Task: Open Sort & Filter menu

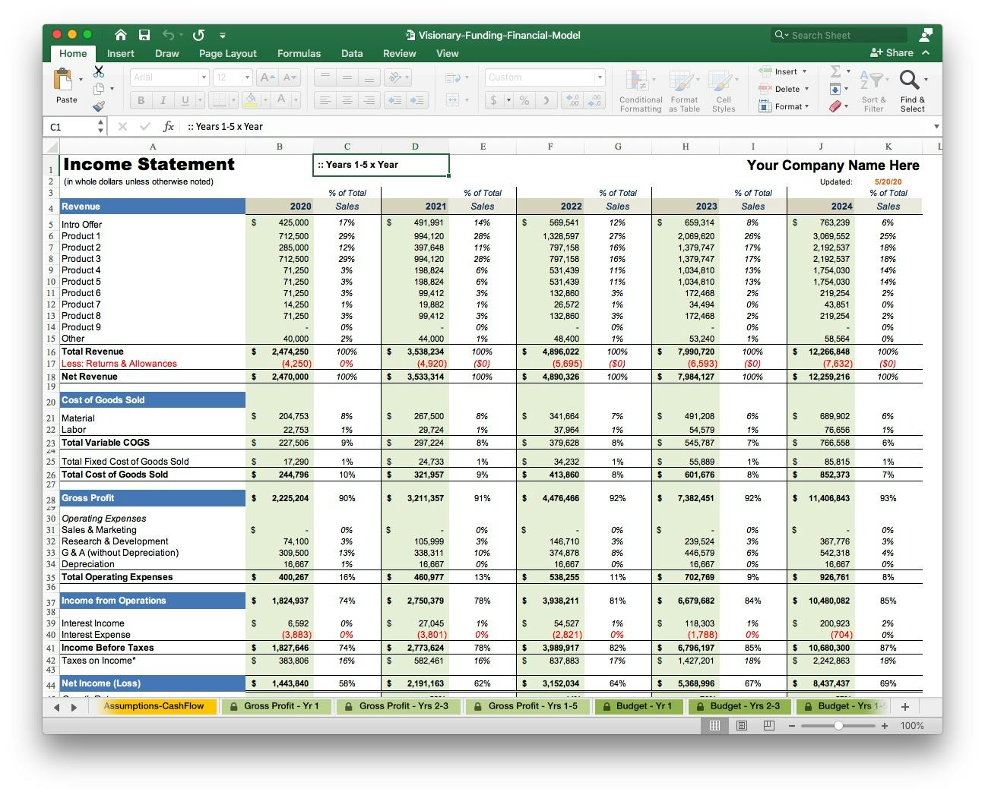Action: pyautogui.click(x=873, y=91)
